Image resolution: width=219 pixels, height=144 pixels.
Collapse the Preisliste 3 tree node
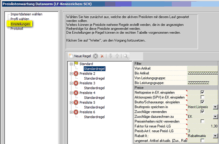click(x=71, y=83)
